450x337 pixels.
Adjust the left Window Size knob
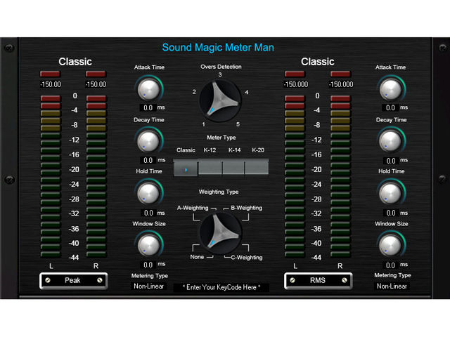148,245
